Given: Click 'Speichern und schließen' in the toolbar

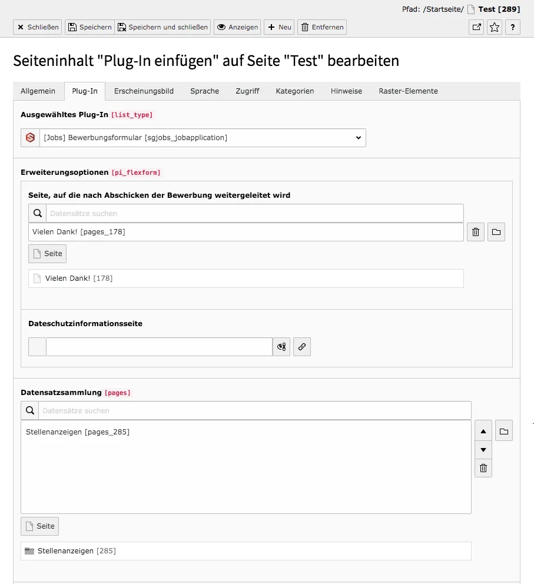Looking at the screenshot, I should tap(164, 27).
